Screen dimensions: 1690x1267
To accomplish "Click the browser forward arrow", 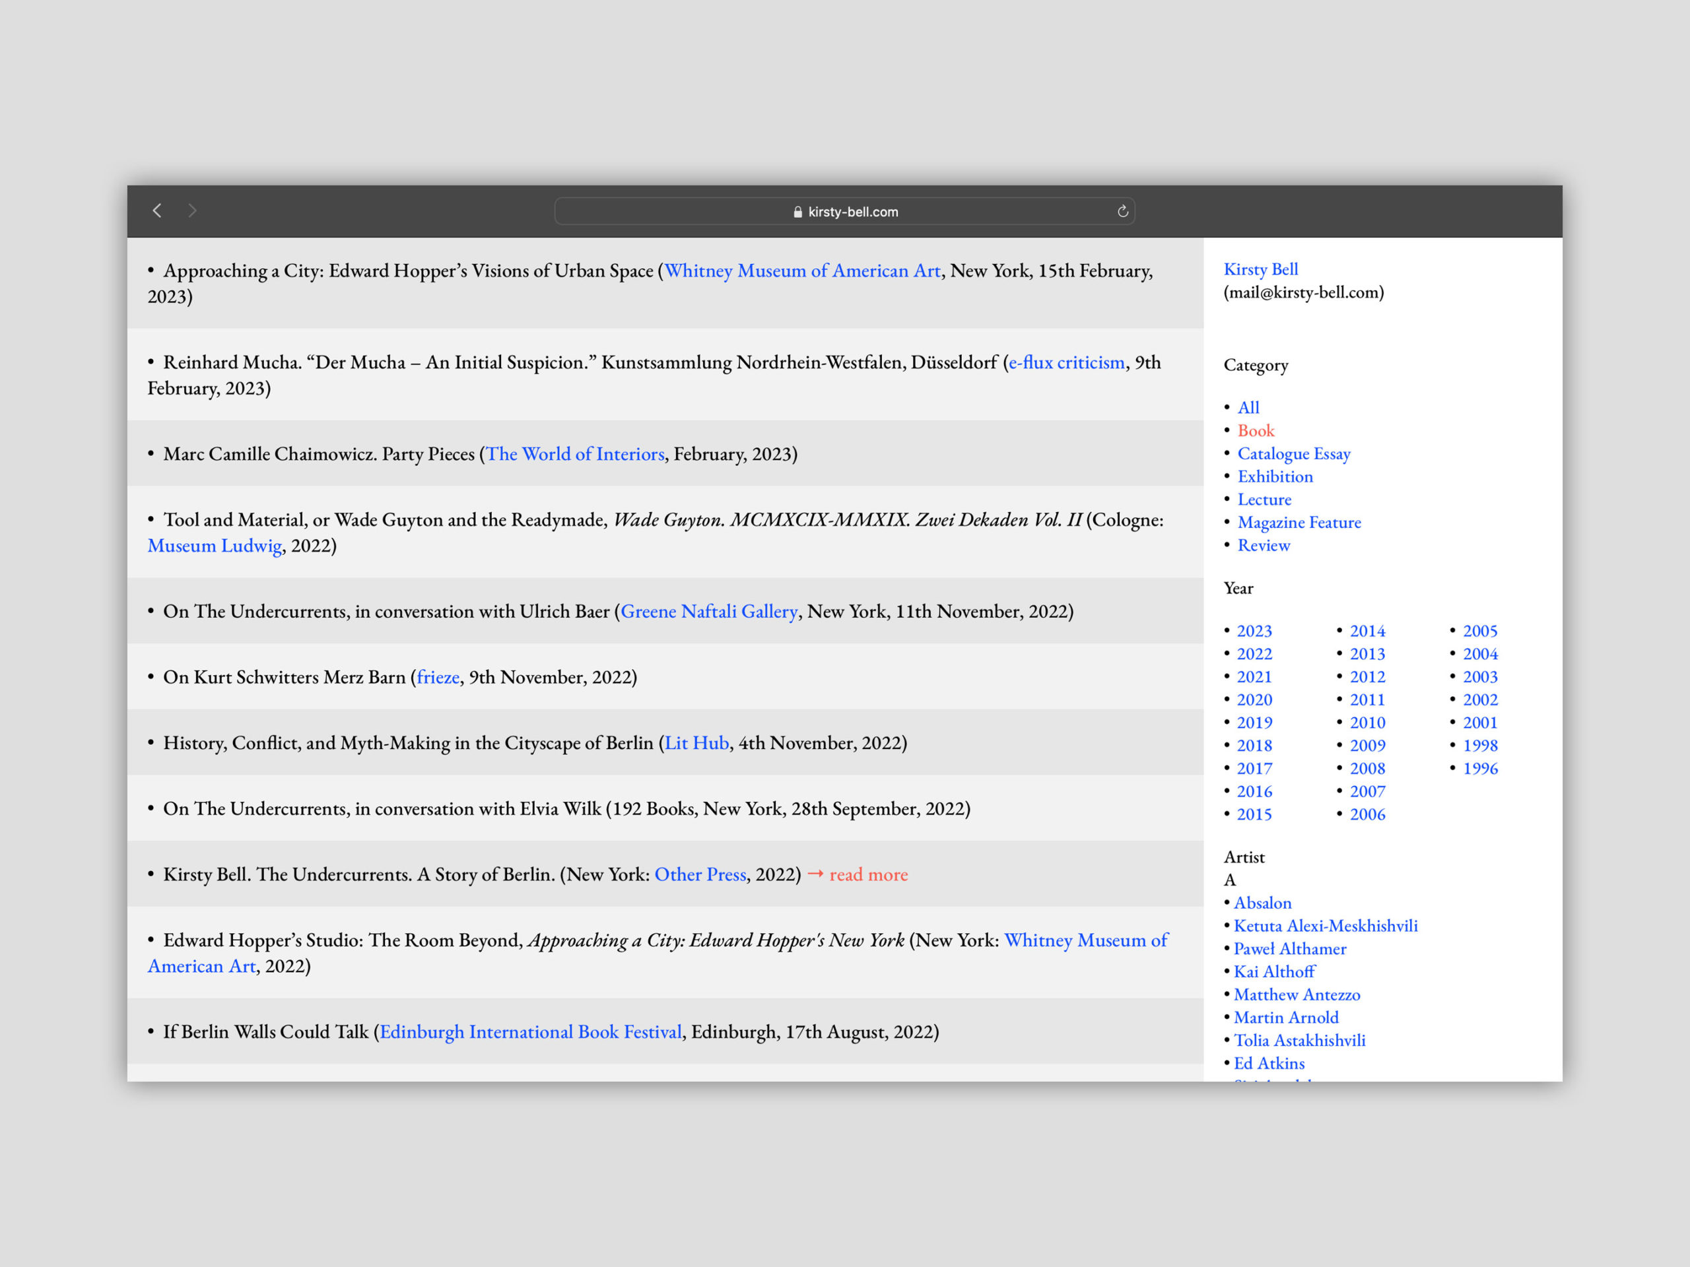I will point(193,211).
